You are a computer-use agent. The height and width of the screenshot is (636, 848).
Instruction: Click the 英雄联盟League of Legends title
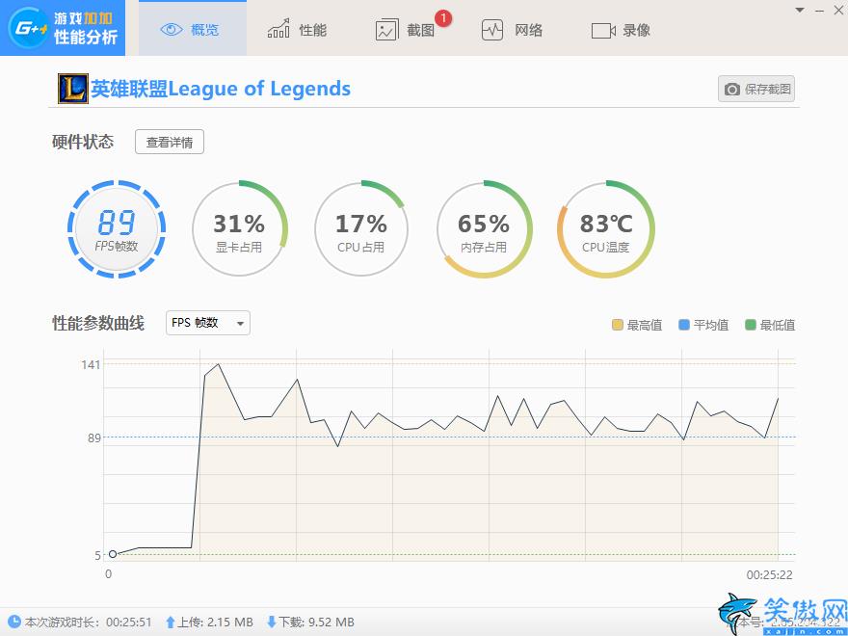[221, 89]
